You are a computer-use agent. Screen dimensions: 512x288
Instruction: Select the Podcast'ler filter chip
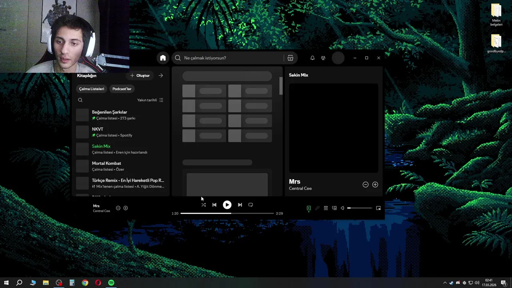(x=122, y=89)
